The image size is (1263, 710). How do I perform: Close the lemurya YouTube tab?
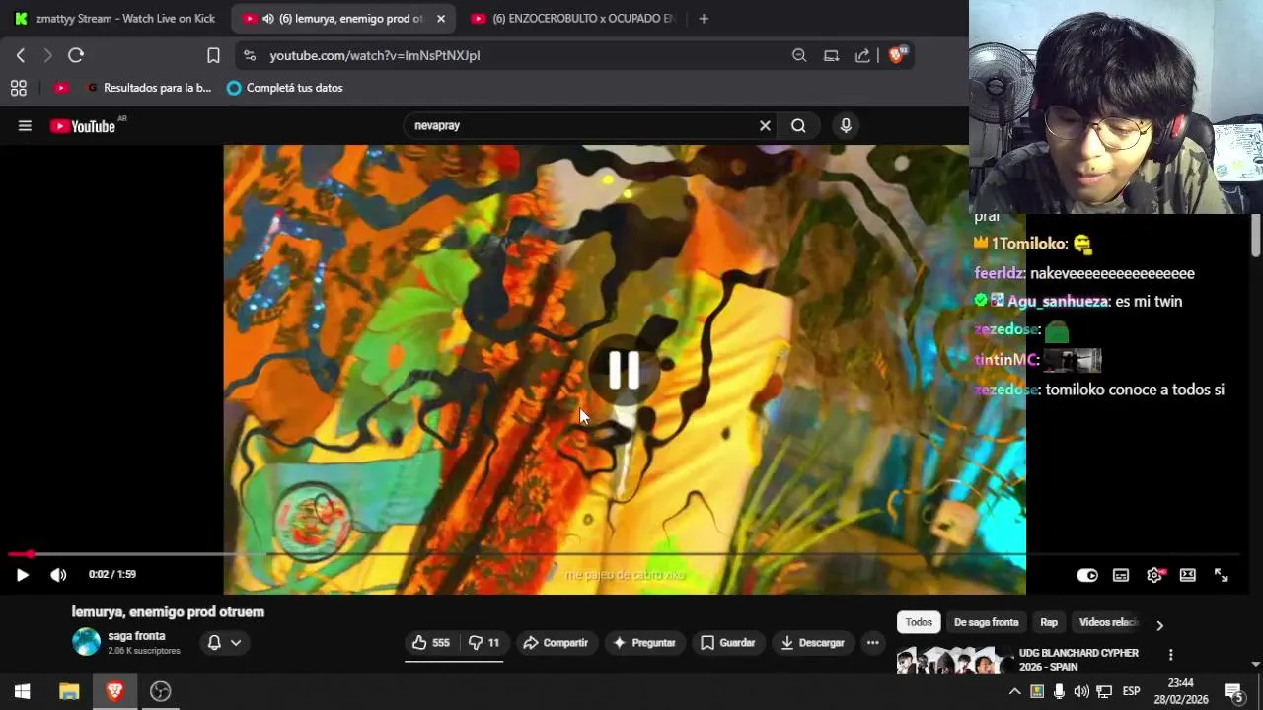point(441,18)
